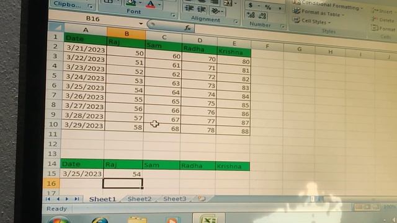The image size is (397, 223).
Task: Select the column F header
Action: click(x=267, y=46)
